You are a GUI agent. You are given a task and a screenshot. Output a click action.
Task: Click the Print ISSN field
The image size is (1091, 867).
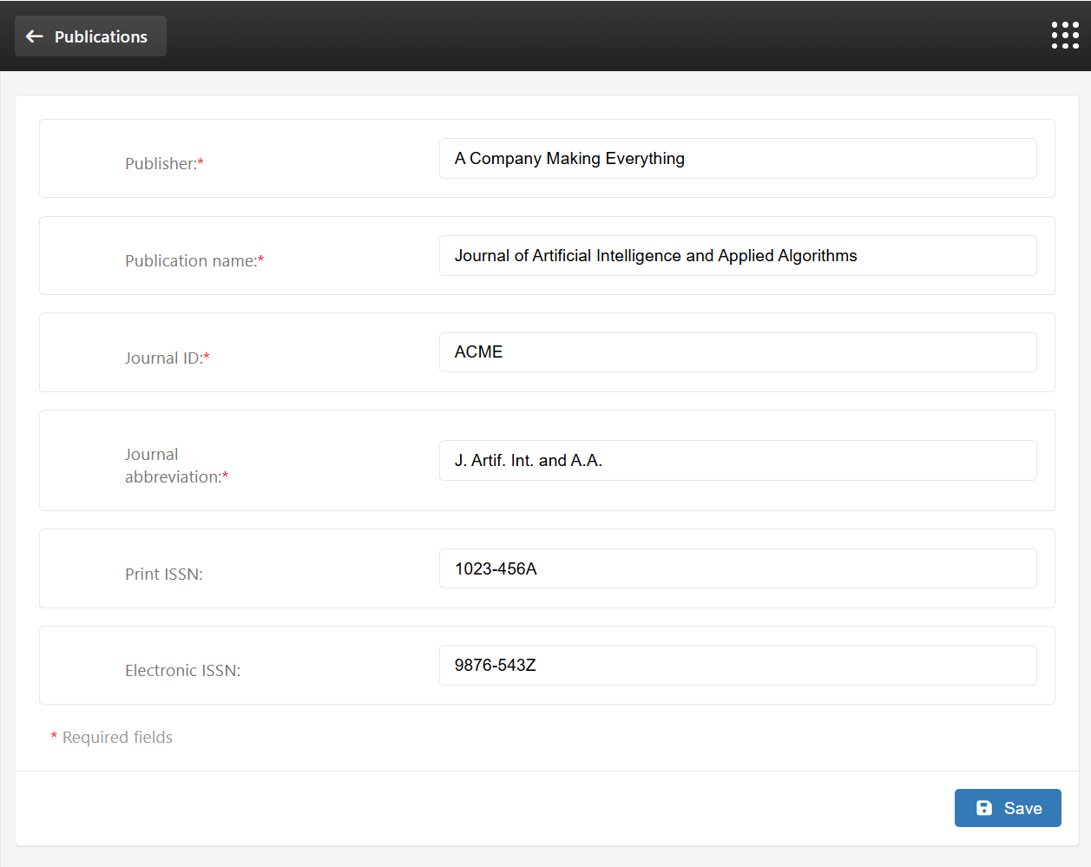coord(738,568)
